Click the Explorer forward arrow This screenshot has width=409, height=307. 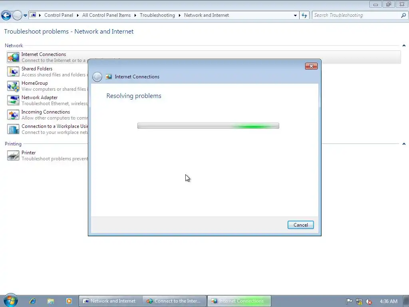17,16
